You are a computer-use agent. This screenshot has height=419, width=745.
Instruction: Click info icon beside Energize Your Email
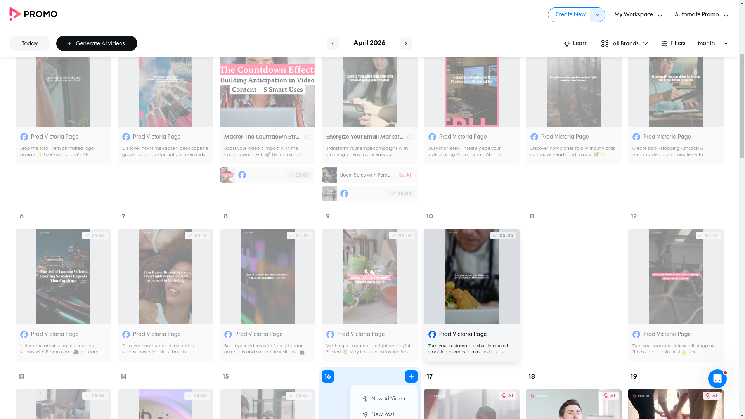point(410,137)
